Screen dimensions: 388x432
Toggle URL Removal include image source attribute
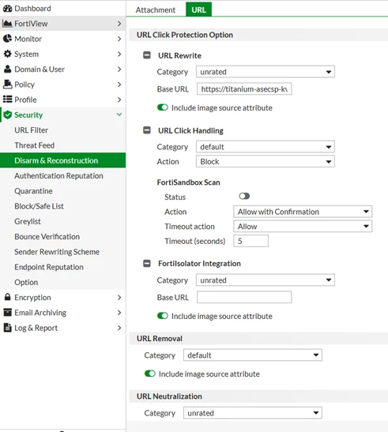pyautogui.click(x=150, y=374)
